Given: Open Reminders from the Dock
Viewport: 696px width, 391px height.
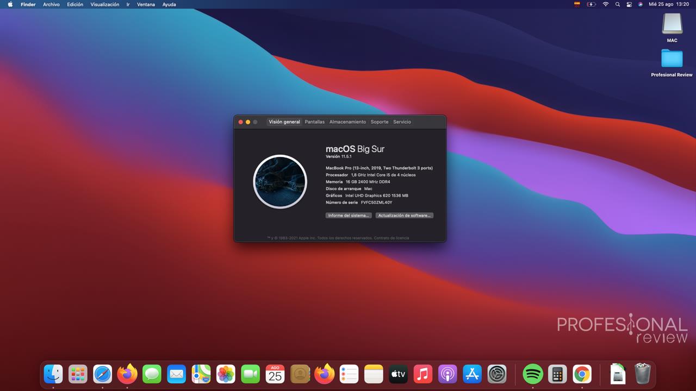Looking at the screenshot, I should point(349,374).
